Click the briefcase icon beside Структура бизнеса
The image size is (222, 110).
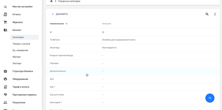(6, 71)
